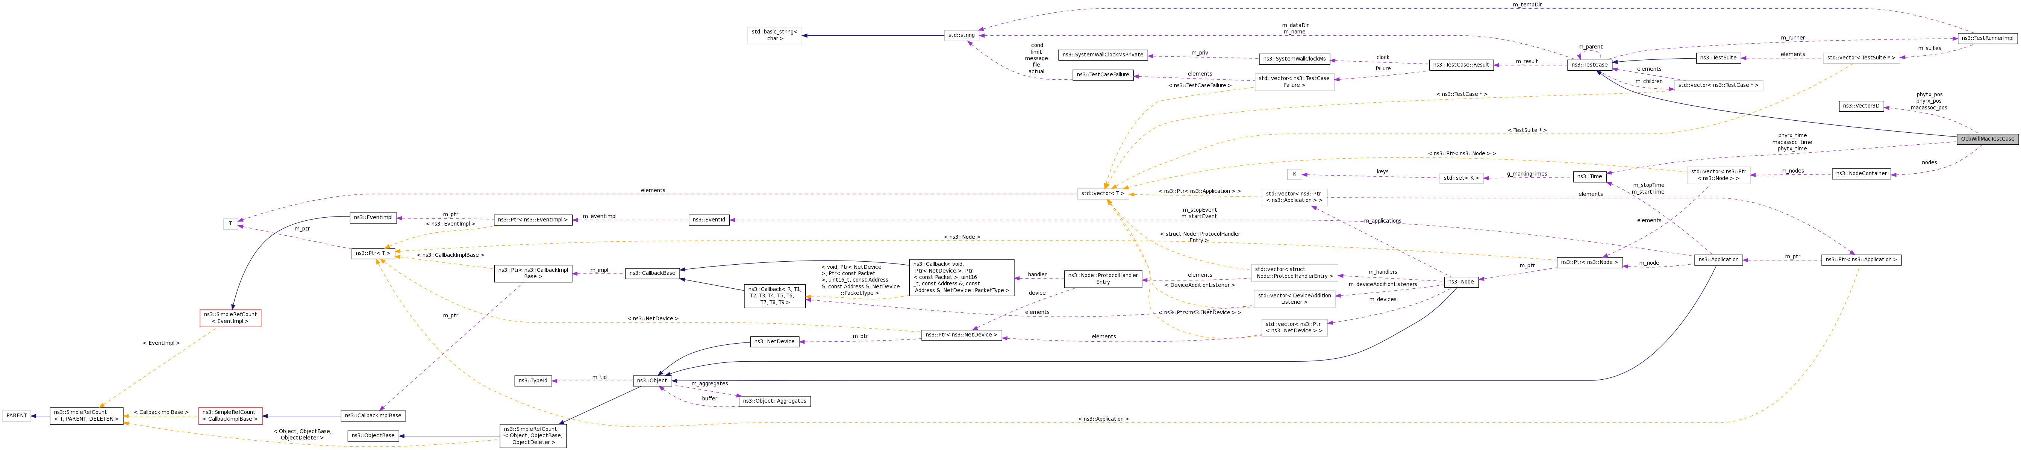
Task: Click the m_eventImpl edge label
Action: (x=599, y=217)
